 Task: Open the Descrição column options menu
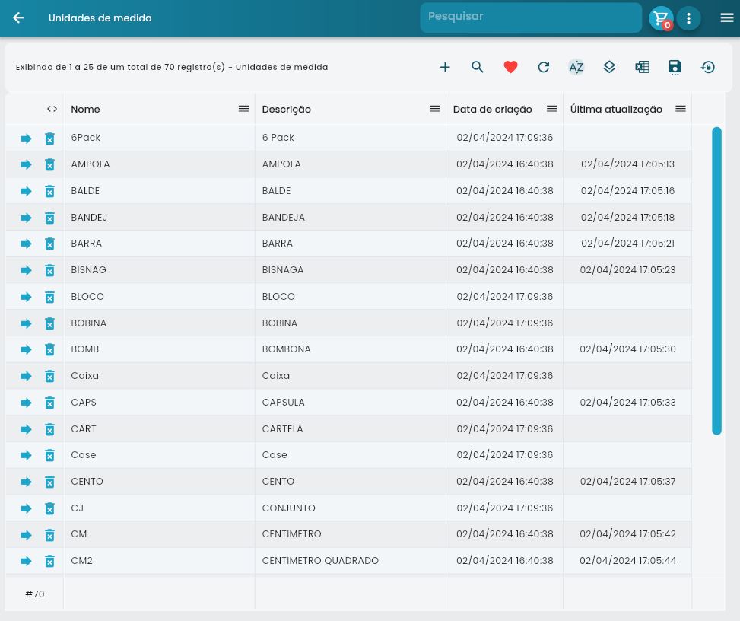click(x=434, y=109)
